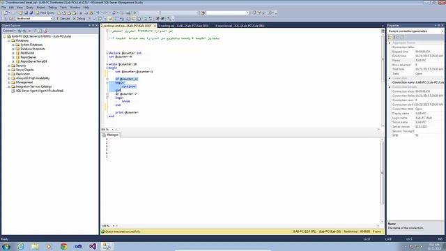Open the Tools menu

(x=63, y=8)
